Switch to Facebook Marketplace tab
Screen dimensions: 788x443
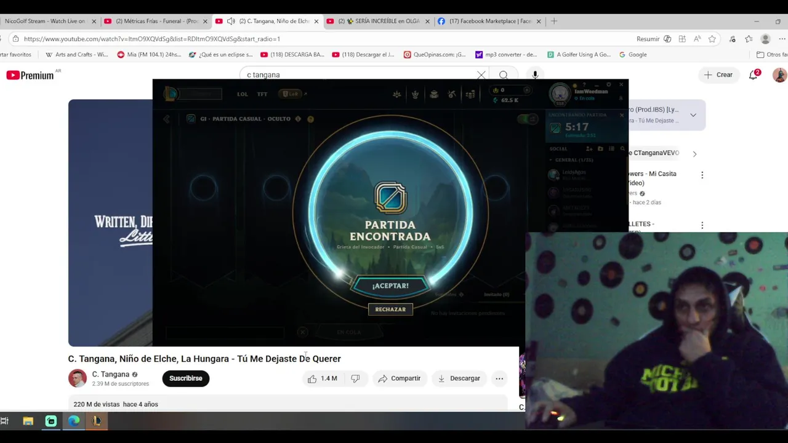coord(489,21)
